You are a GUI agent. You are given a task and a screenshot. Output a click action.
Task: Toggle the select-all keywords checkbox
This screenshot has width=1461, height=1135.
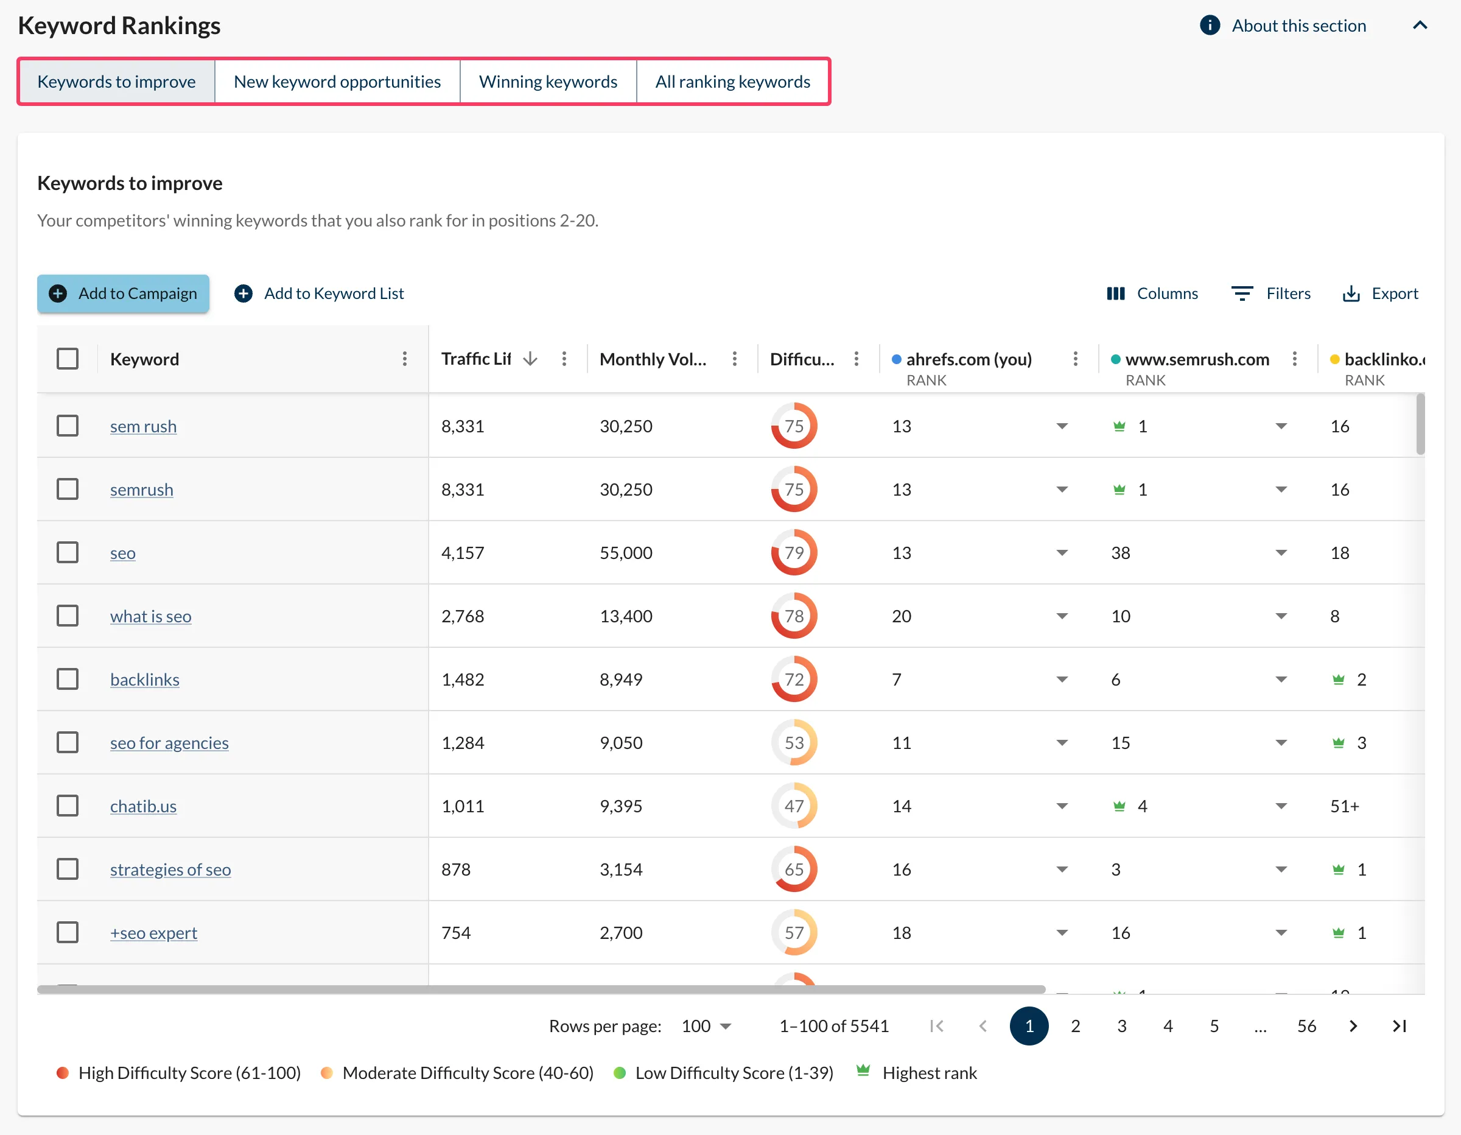pyautogui.click(x=68, y=359)
